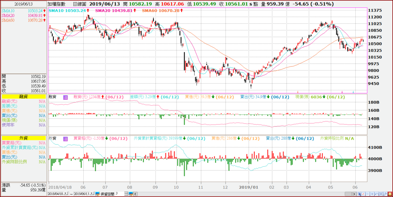The width and height of the screenshot is (393, 197).
Task: Click icon left of 保留空間 label
Action: tap(97, 194)
